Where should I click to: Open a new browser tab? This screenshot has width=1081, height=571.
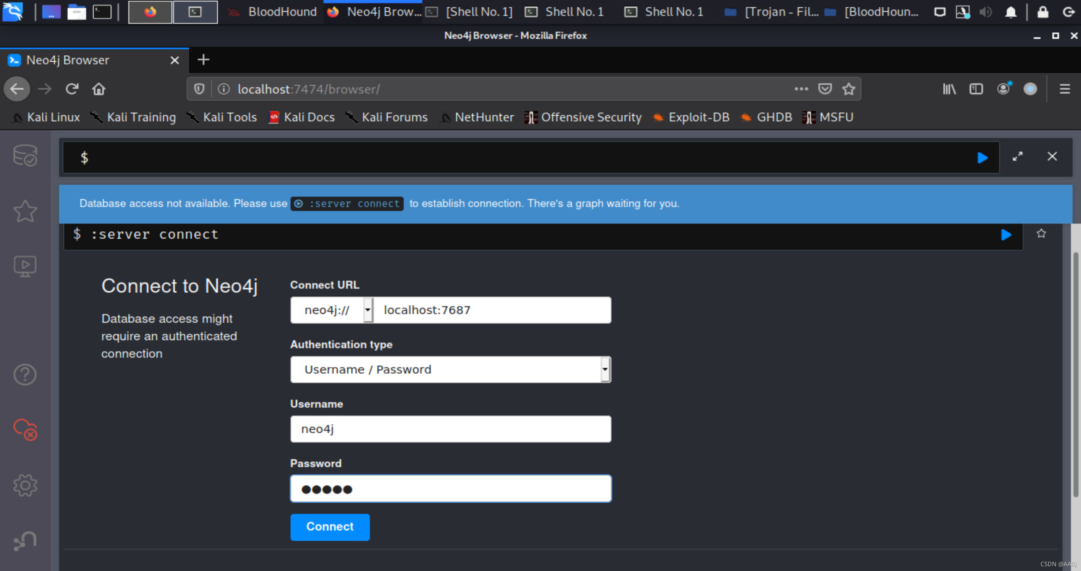pyautogui.click(x=203, y=60)
